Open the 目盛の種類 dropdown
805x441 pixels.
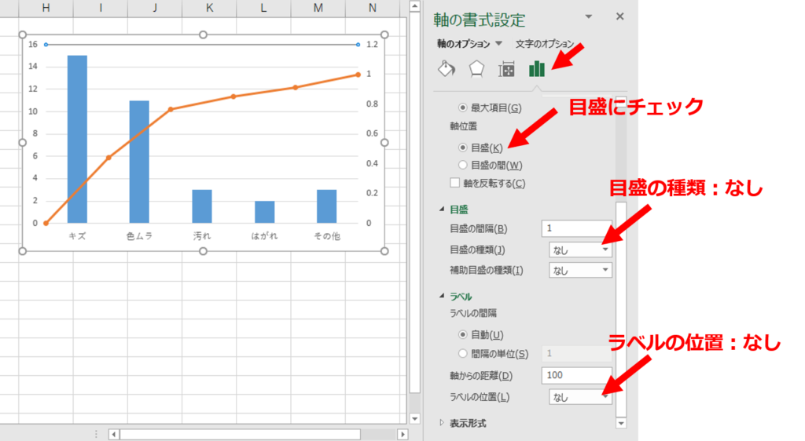point(581,250)
